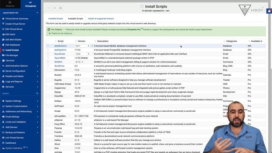Open Virtual Server Summary icon in sidebar
The image size is (272, 153).
[3, 19]
